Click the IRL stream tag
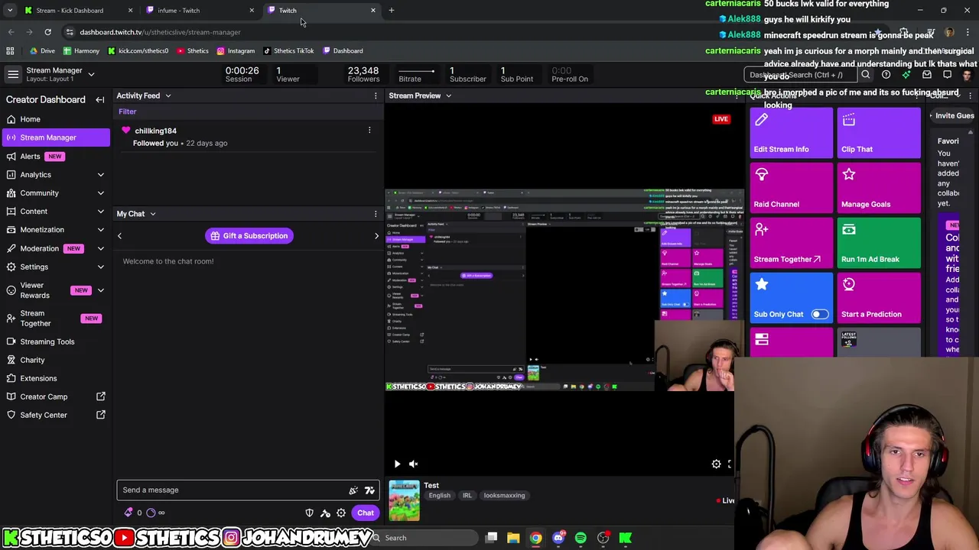 click(x=467, y=496)
